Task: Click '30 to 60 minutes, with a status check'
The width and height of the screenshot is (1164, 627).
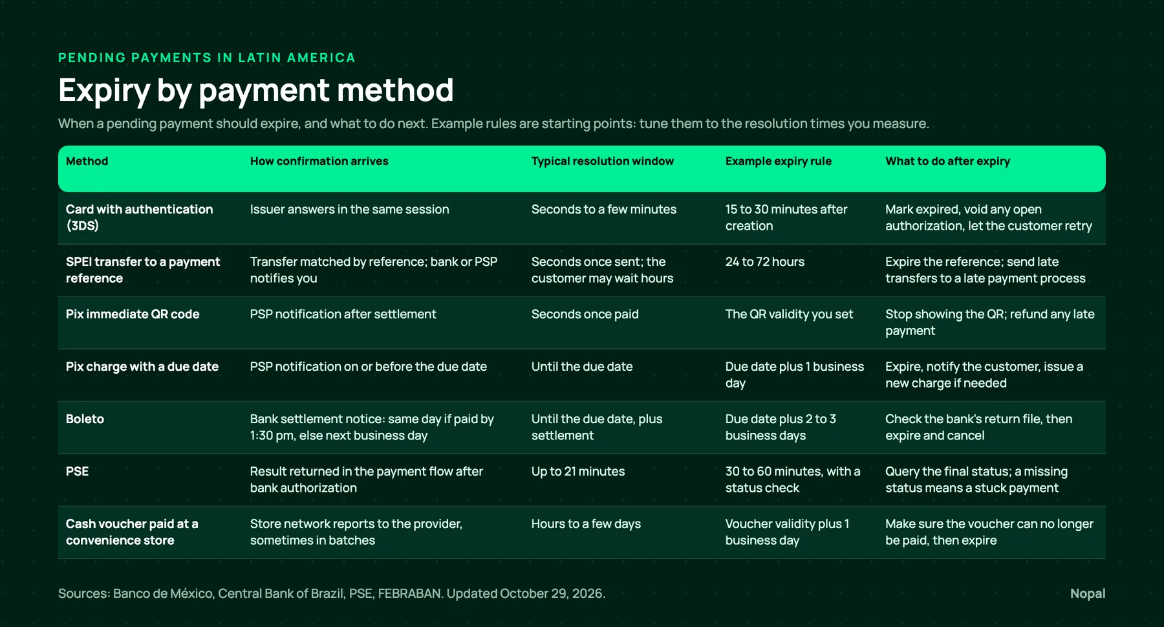Action: [792, 479]
